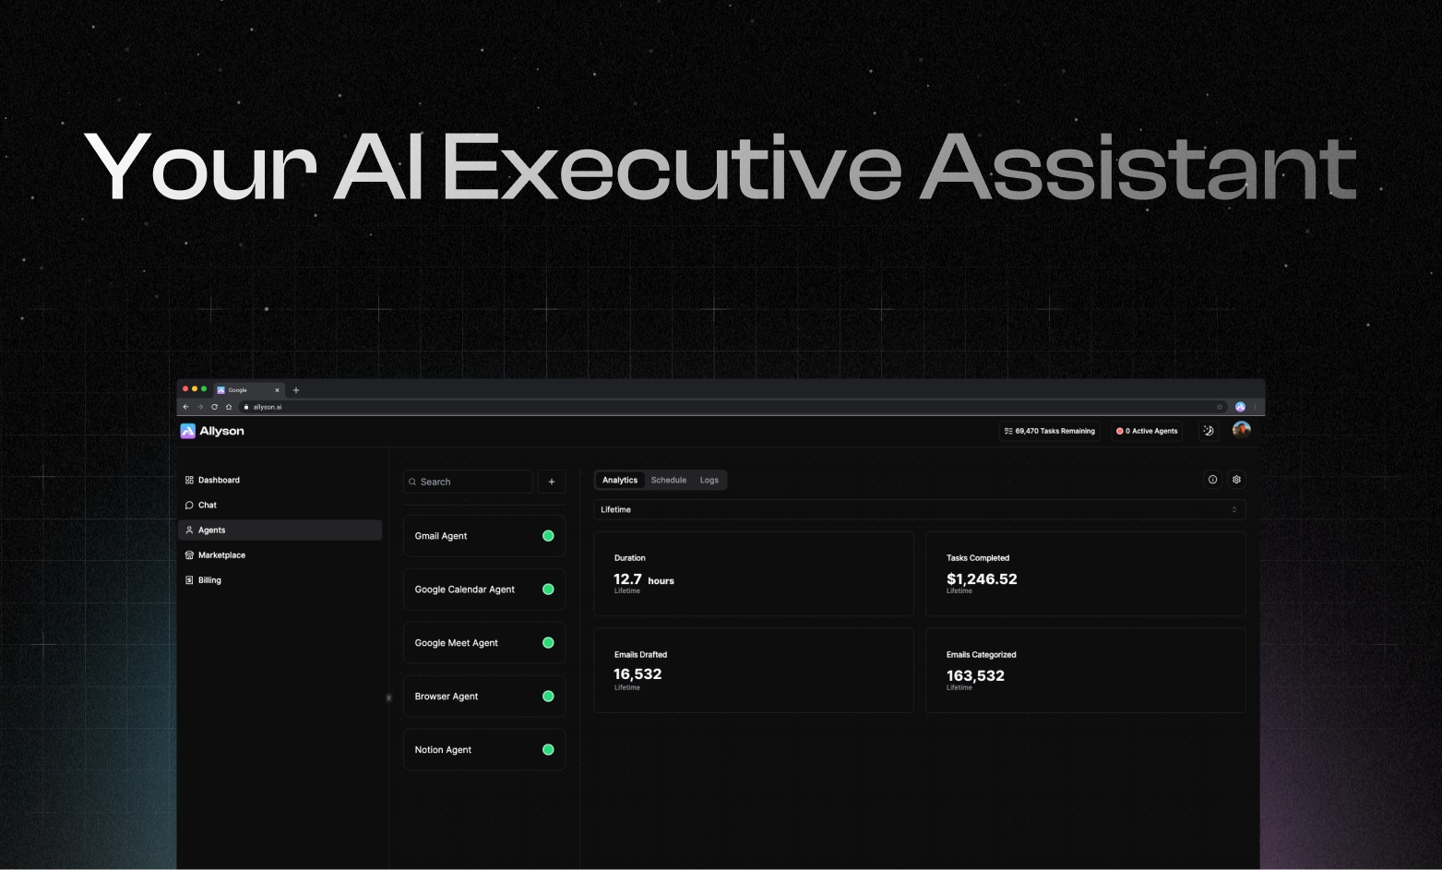1442x870 pixels.
Task: Click the plus button to add agent
Action: coord(552,482)
